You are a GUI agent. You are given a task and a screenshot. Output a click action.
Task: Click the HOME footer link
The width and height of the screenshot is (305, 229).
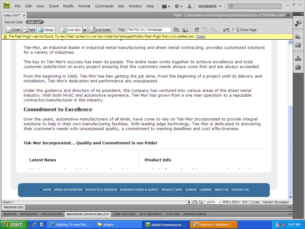(x=47, y=190)
